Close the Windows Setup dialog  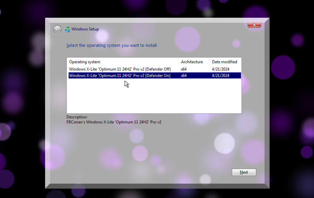(x=254, y=25)
